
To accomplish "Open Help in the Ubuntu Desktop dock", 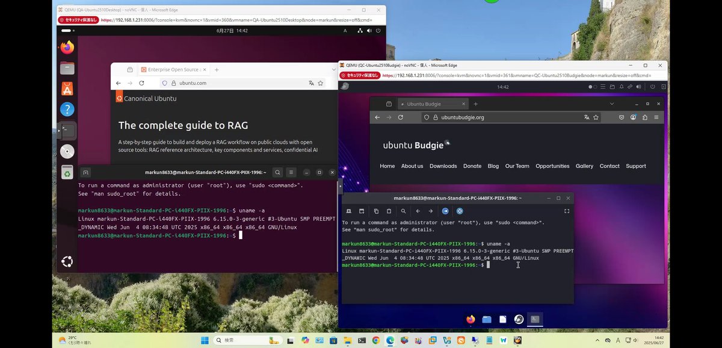I will [67, 110].
